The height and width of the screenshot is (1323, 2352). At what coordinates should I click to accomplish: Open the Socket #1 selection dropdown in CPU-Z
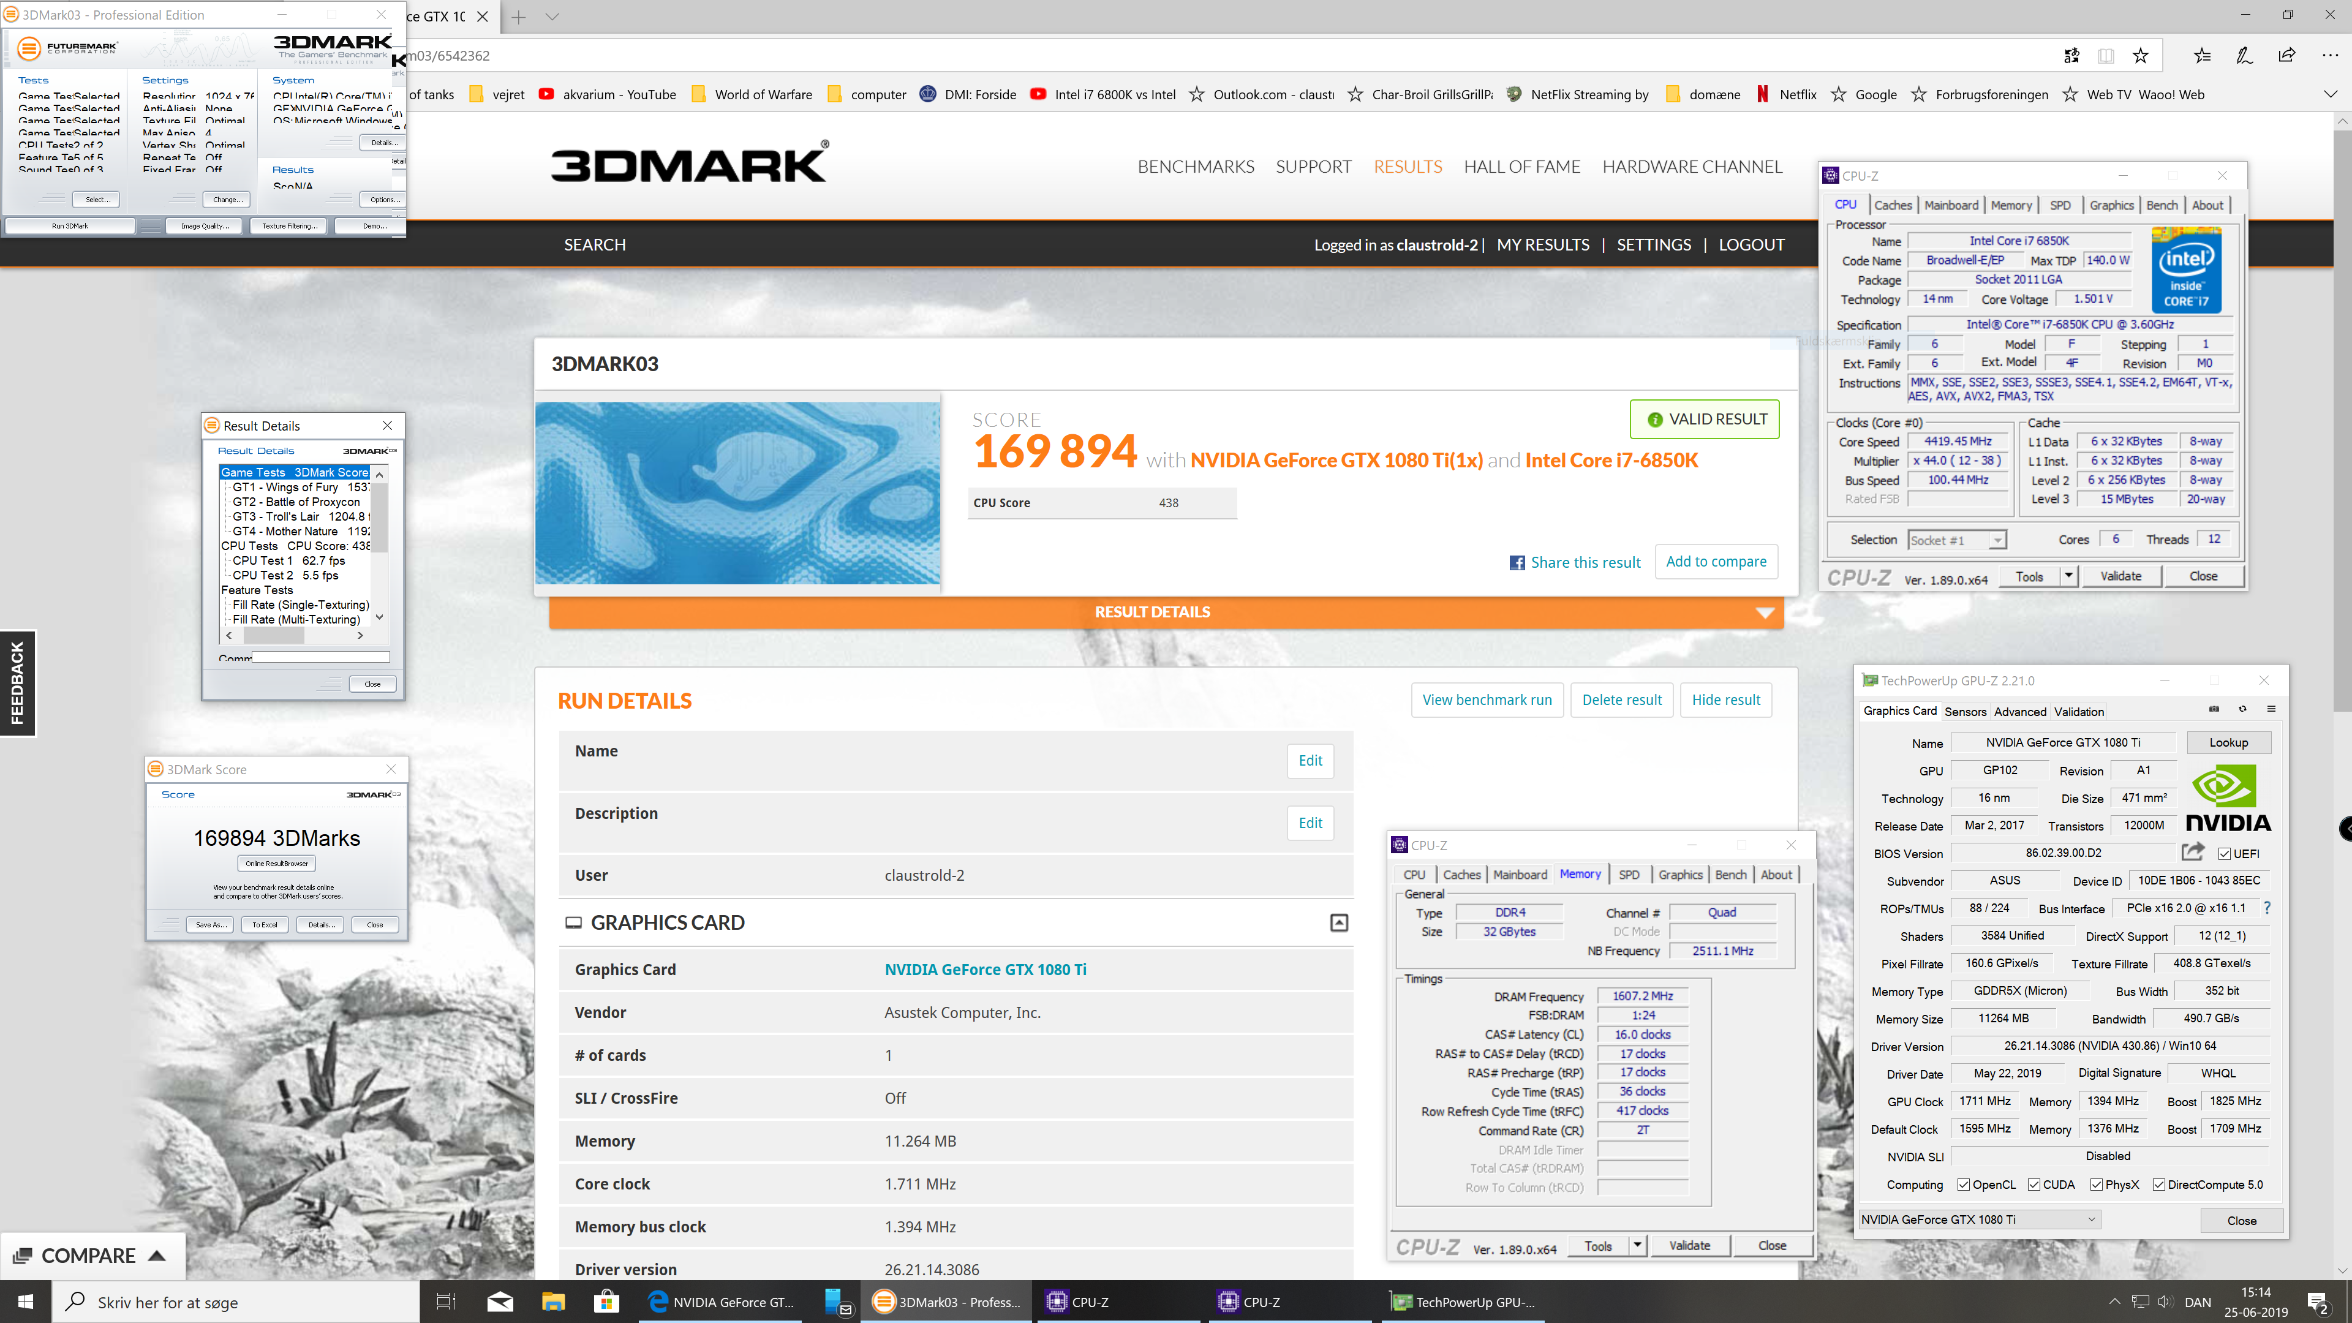1957,540
